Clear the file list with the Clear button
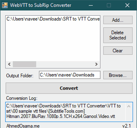This screenshot has width=137, height=128. pyautogui.click(x=118, y=51)
